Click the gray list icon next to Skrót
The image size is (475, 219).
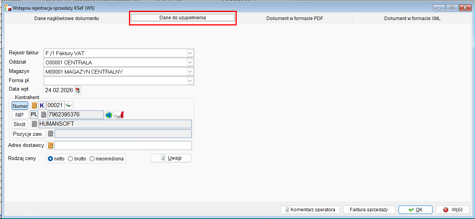[x=34, y=124]
